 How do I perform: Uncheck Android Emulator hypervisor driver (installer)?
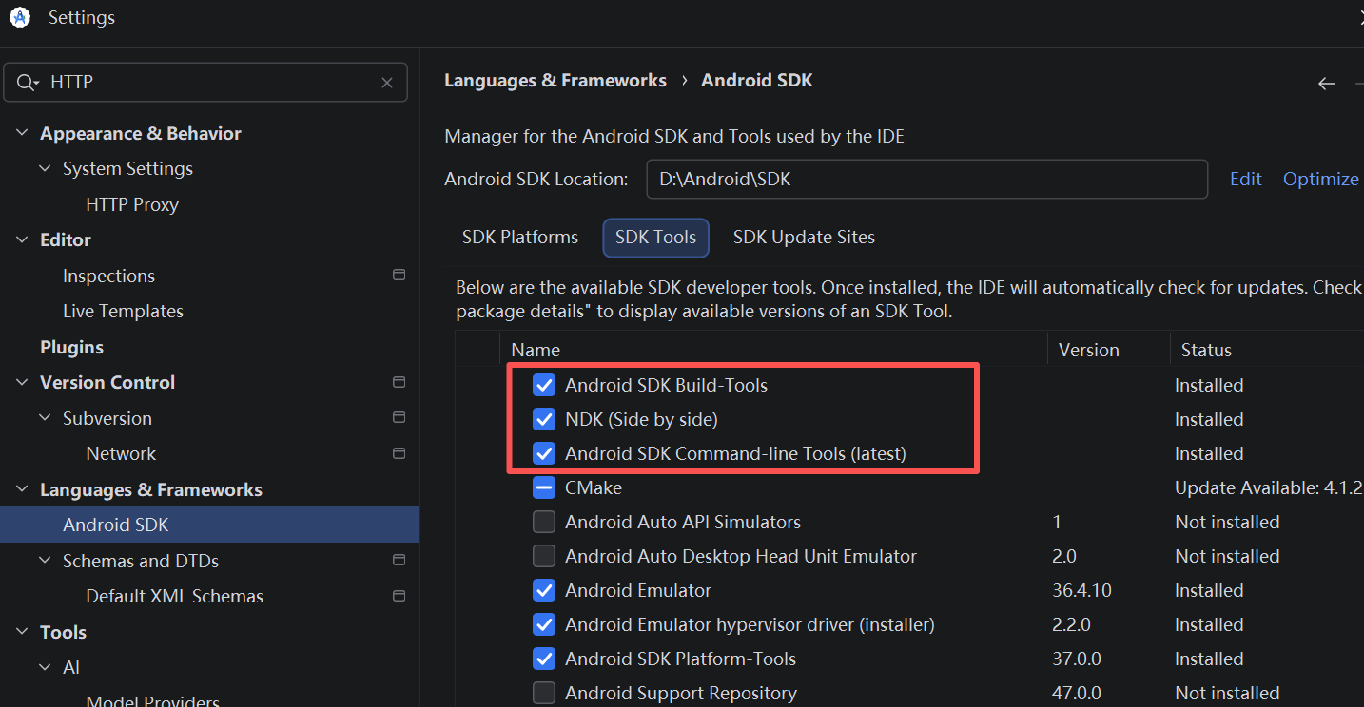pyautogui.click(x=544, y=624)
